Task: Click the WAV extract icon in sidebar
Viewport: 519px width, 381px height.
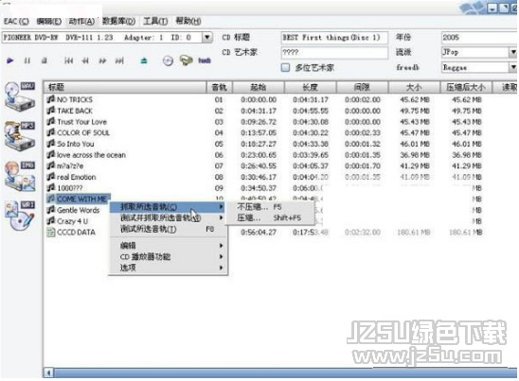Action: click(x=20, y=96)
